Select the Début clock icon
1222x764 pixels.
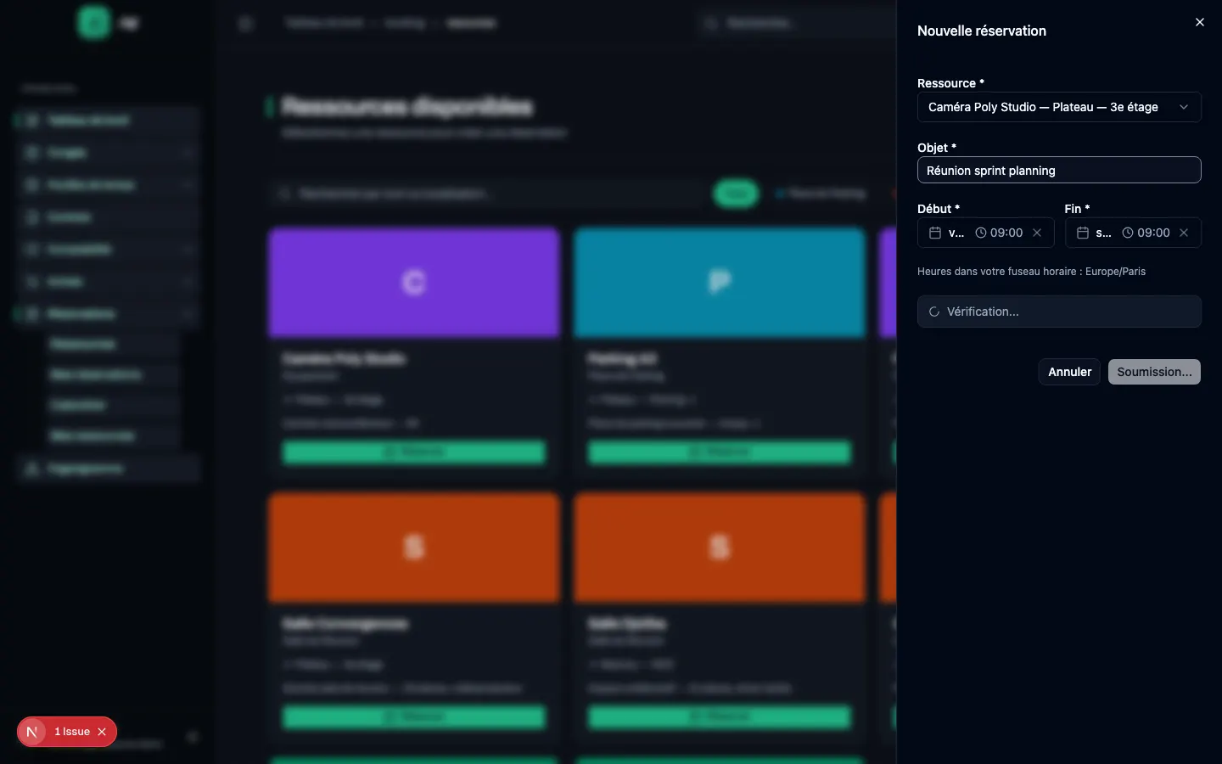tap(981, 233)
